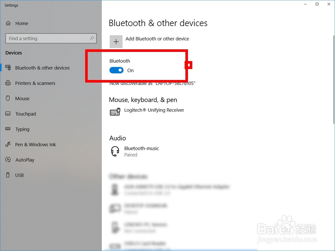Open USB settings page
Image resolution: width=335 pixels, height=251 pixels.
point(19,175)
